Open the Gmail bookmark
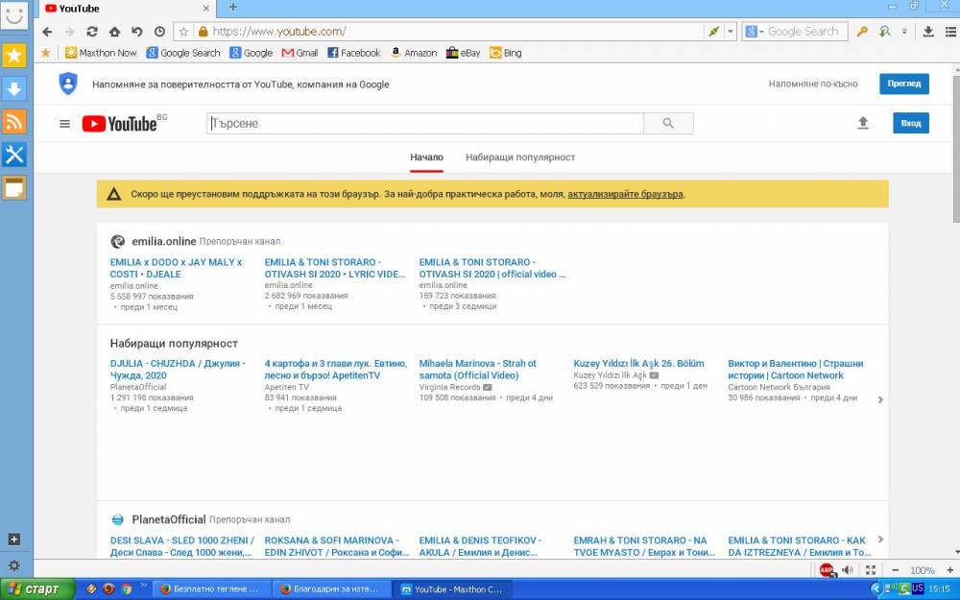This screenshot has height=600, width=960. 300,53
